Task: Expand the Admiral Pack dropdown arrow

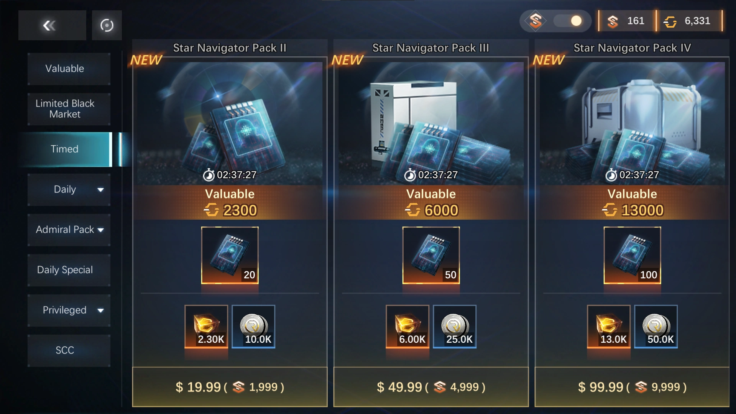Action: point(100,230)
